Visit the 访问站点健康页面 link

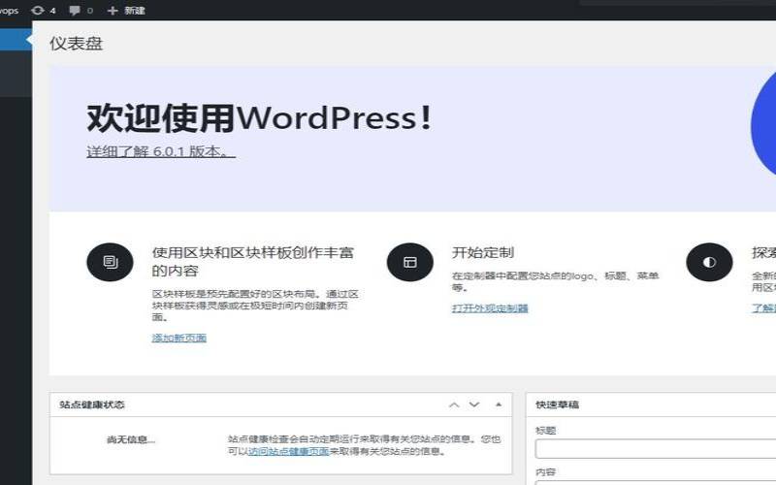(288, 451)
